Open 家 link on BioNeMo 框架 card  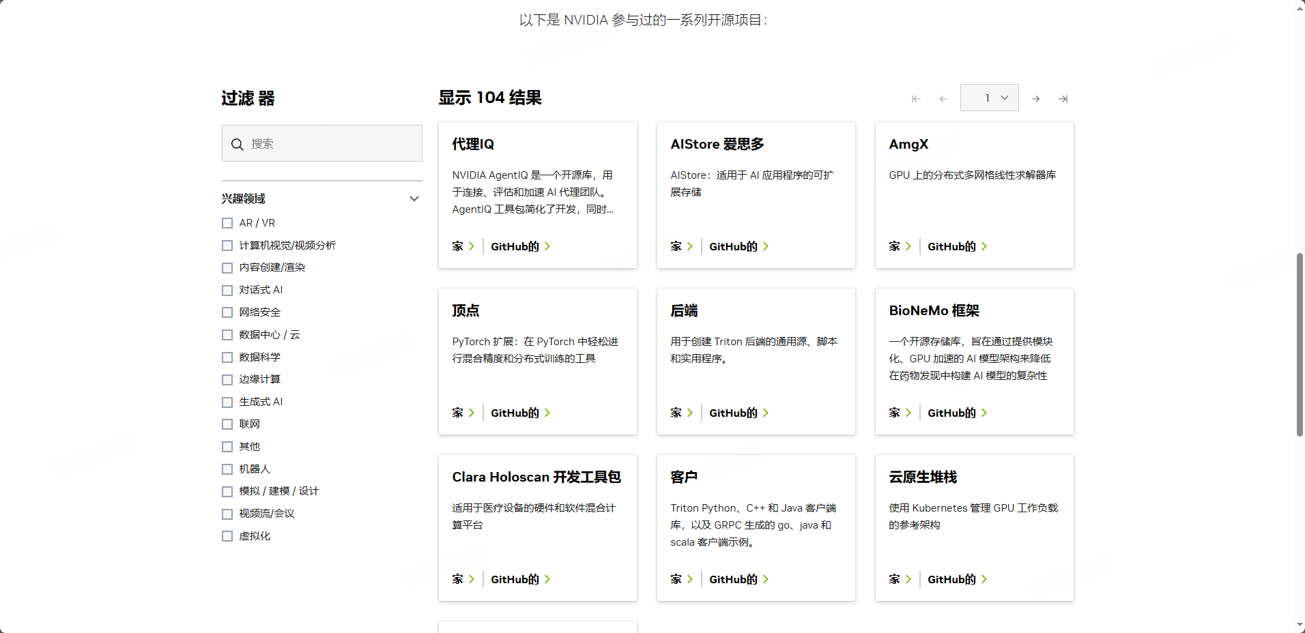pyautogui.click(x=900, y=413)
